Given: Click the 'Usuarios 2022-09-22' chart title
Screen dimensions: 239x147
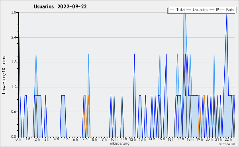Looking at the screenshot, I should 60,7.
